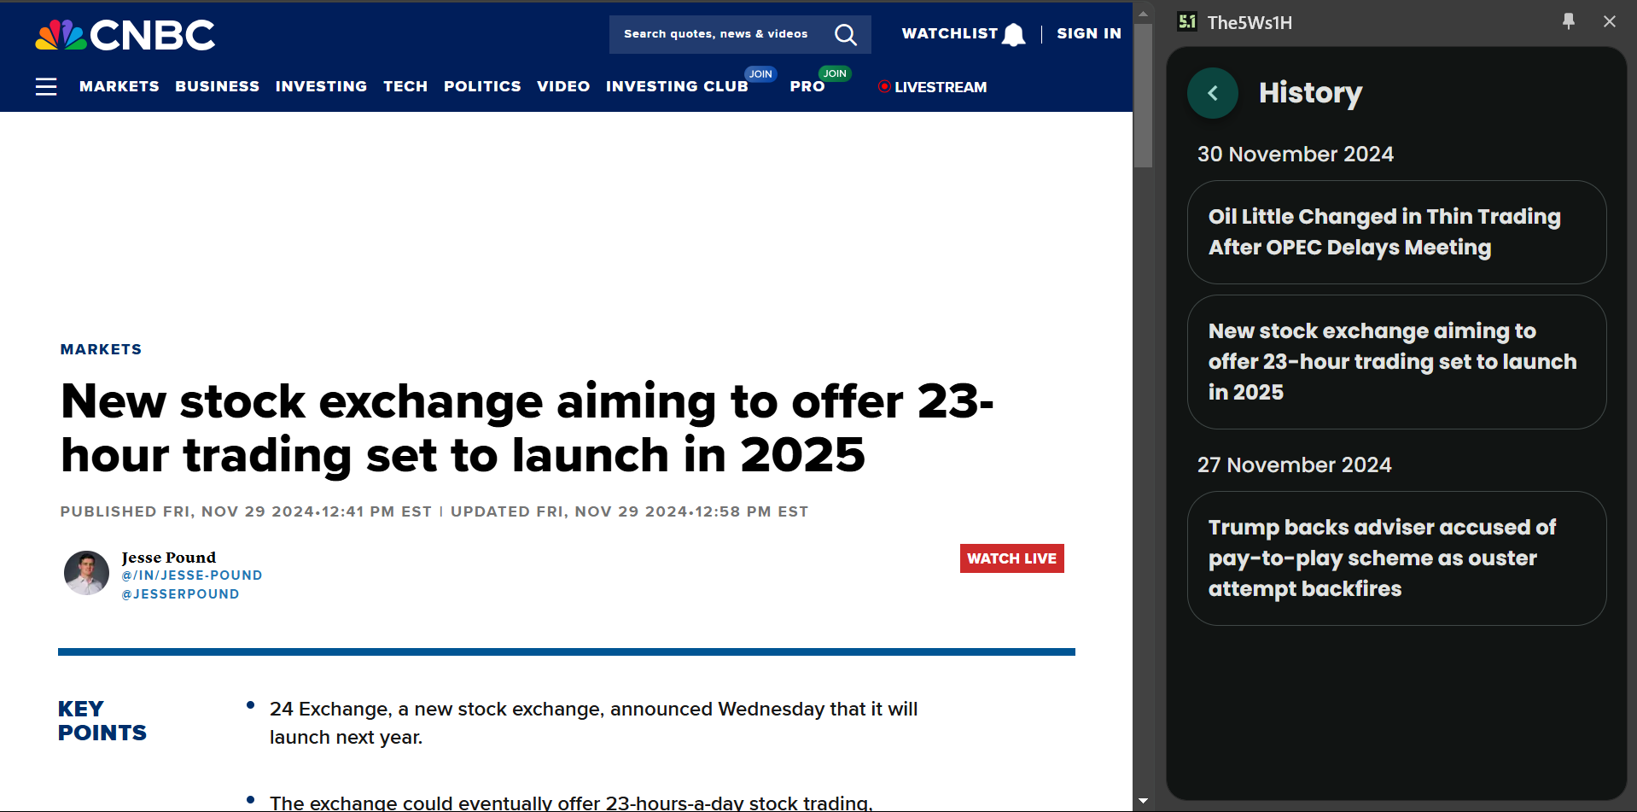This screenshot has width=1637, height=812.
Task: Open the Video menu item
Action: pos(563,86)
